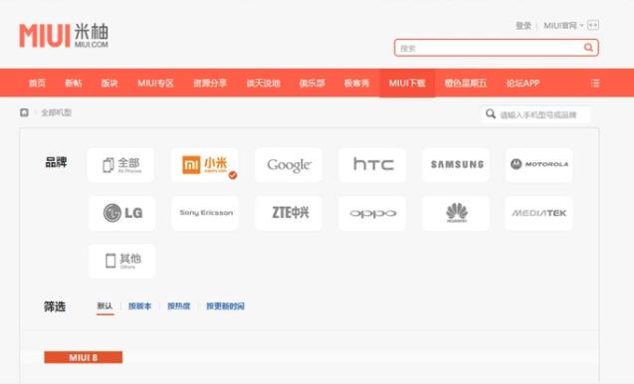Open the 首页 nav item
634x384 pixels.
click(37, 83)
